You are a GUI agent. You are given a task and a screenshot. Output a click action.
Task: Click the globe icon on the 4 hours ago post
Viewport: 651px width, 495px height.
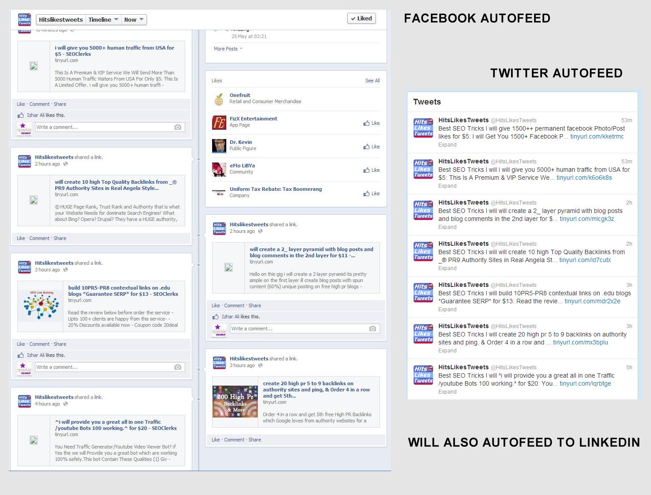coord(66,404)
